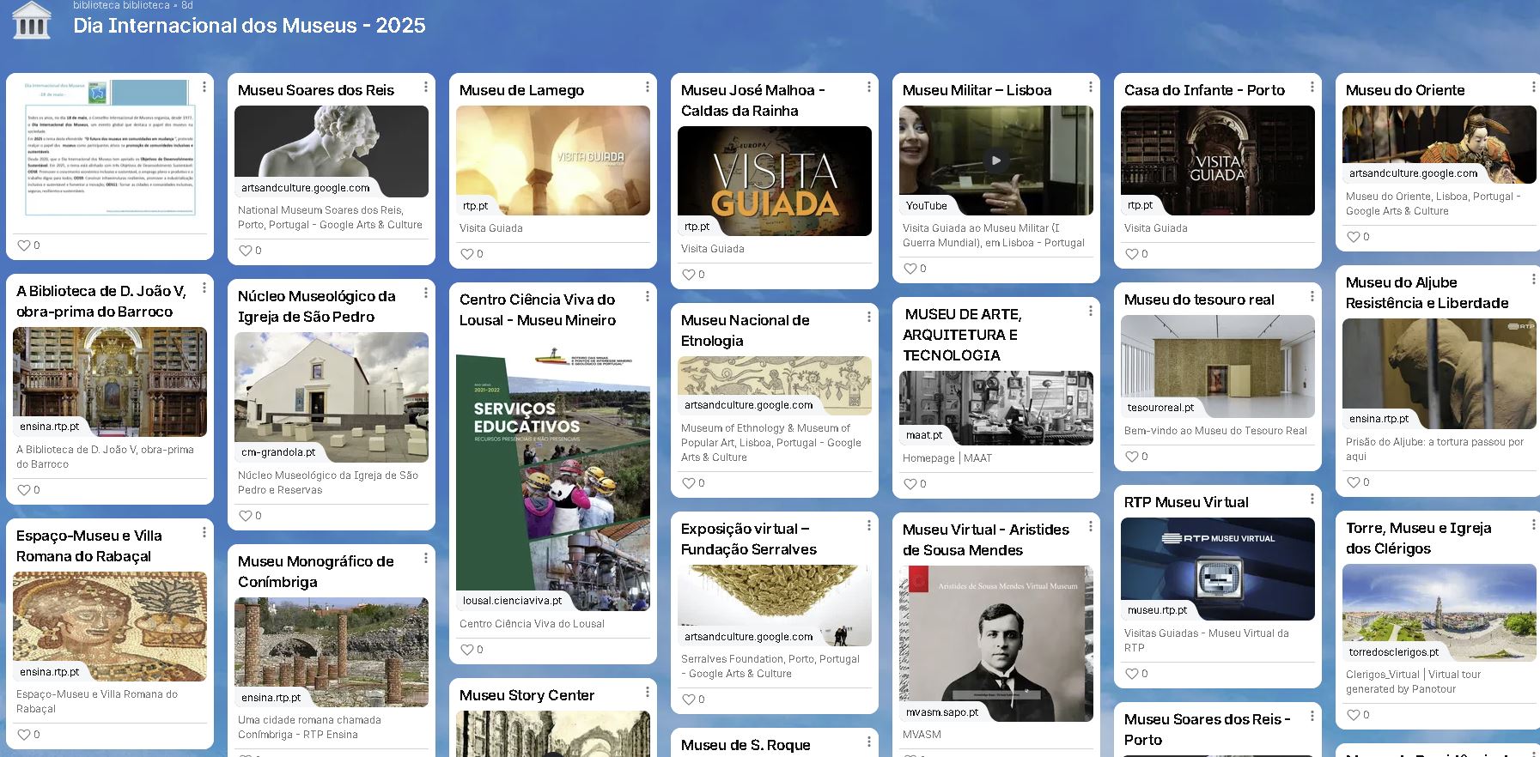Open the three-dot menu on Museu do tesouro real card
Image resolution: width=1540 pixels, height=757 pixels.
tap(1312, 296)
